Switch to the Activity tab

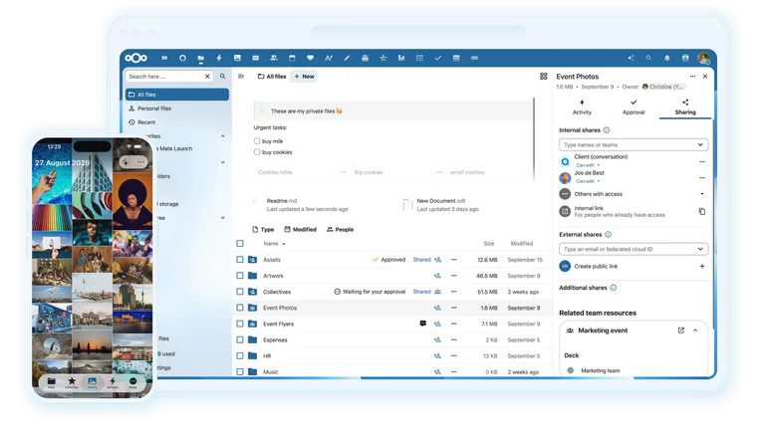point(582,108)
